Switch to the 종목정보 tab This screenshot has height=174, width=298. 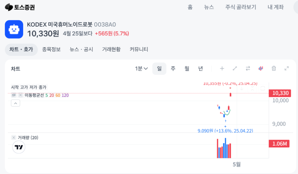(x=51, y=49)
